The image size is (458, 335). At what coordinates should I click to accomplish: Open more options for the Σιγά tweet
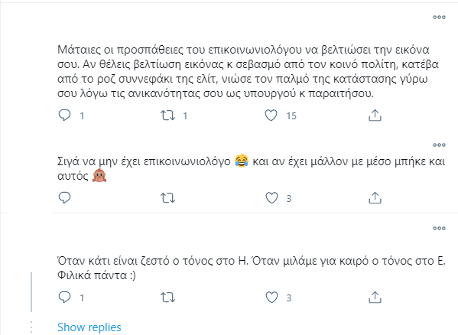[x=439, y=145]
